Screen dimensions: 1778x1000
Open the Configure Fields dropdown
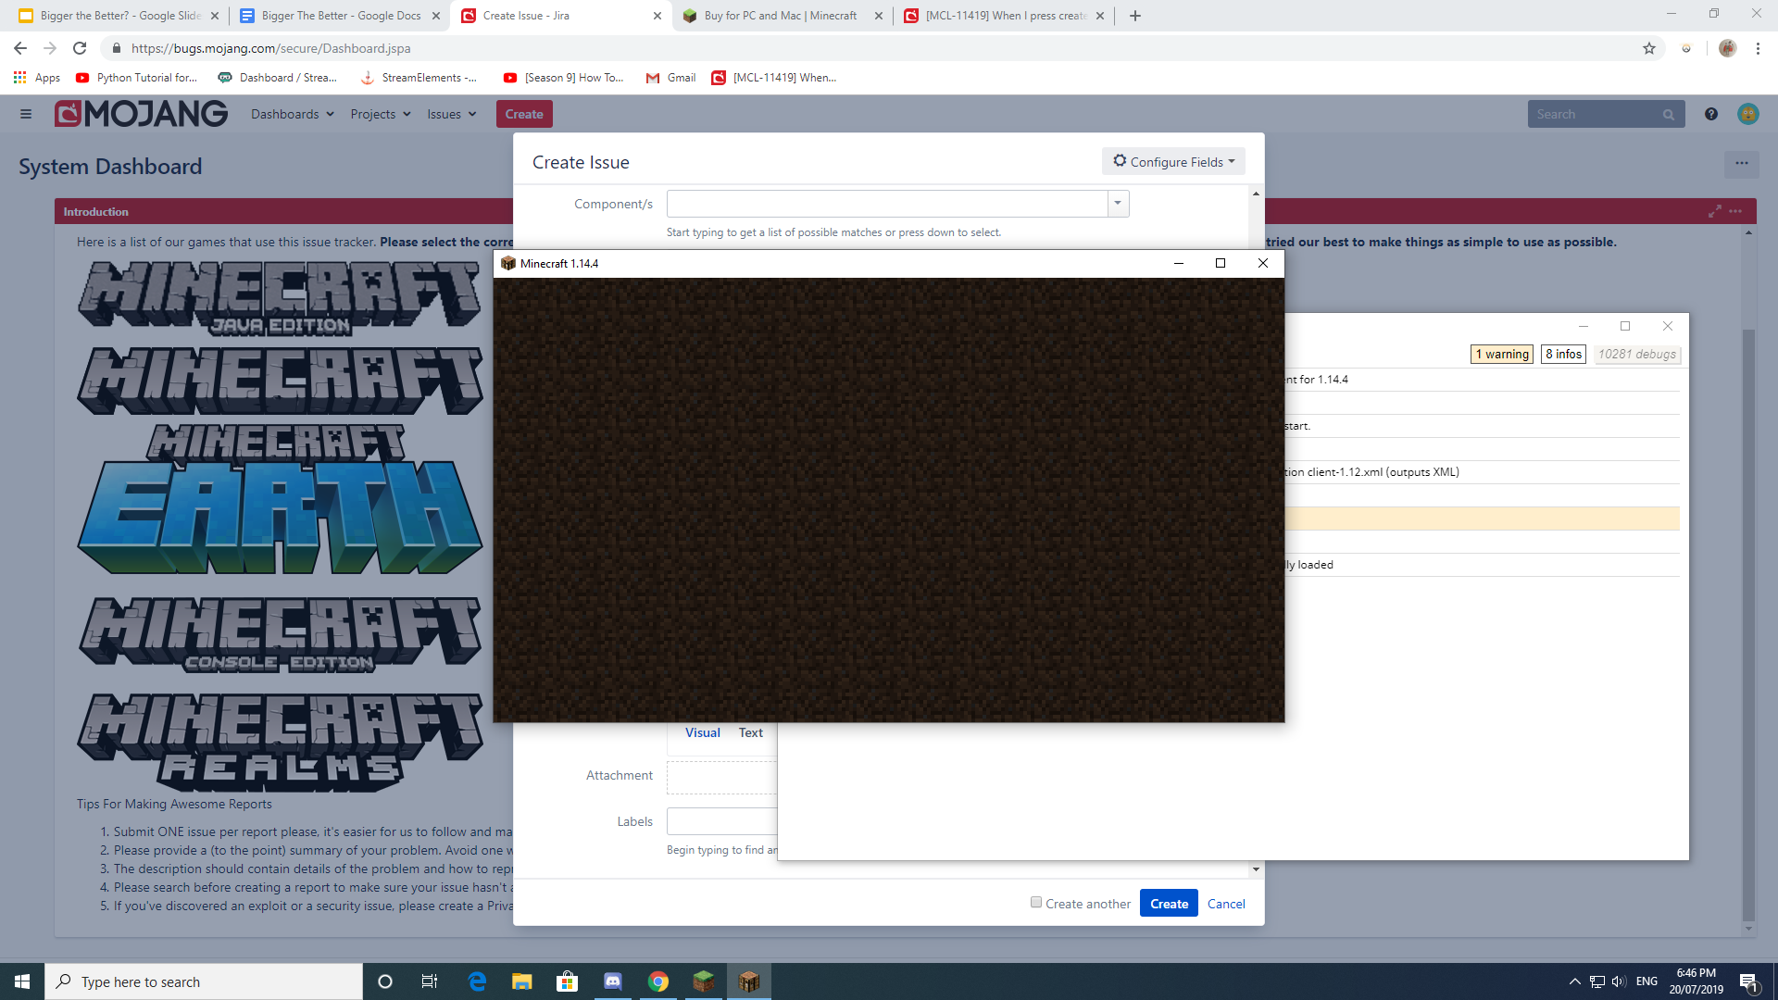(x=1173, y=162)
